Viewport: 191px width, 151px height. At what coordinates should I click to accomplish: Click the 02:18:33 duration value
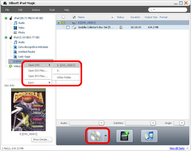pyautogui.click(x=136, y=27)
